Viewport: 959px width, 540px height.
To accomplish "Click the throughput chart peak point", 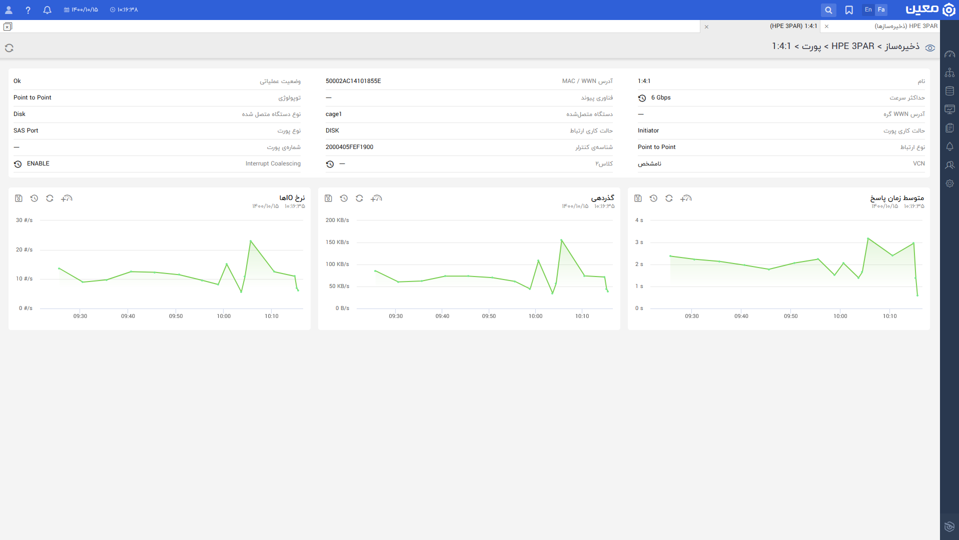I will (x=561, y=240).
